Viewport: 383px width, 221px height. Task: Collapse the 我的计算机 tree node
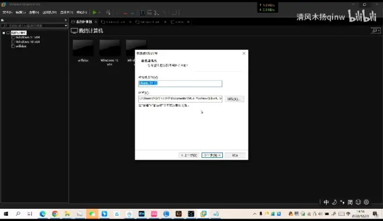pos(3,32)
